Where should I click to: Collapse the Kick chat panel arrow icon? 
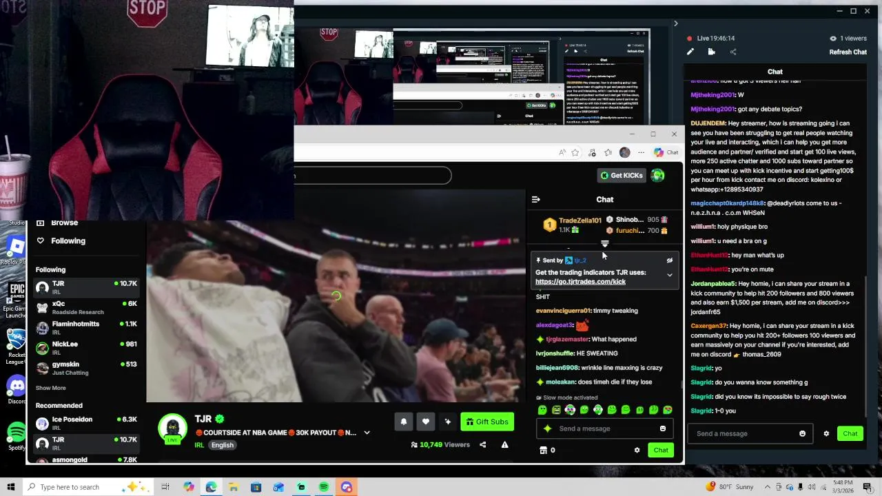click(535, 199)
